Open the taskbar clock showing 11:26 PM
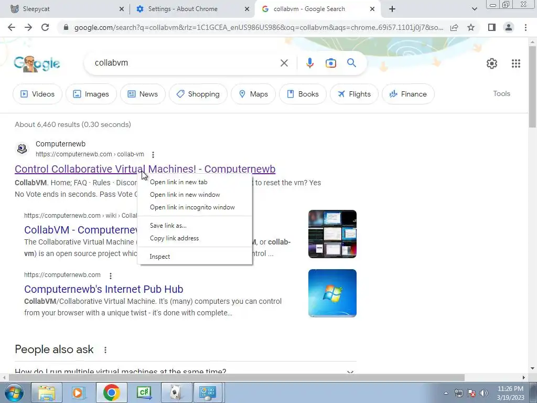Image resolution: width=537 pixels, height=403 pixels. [510, 393]
